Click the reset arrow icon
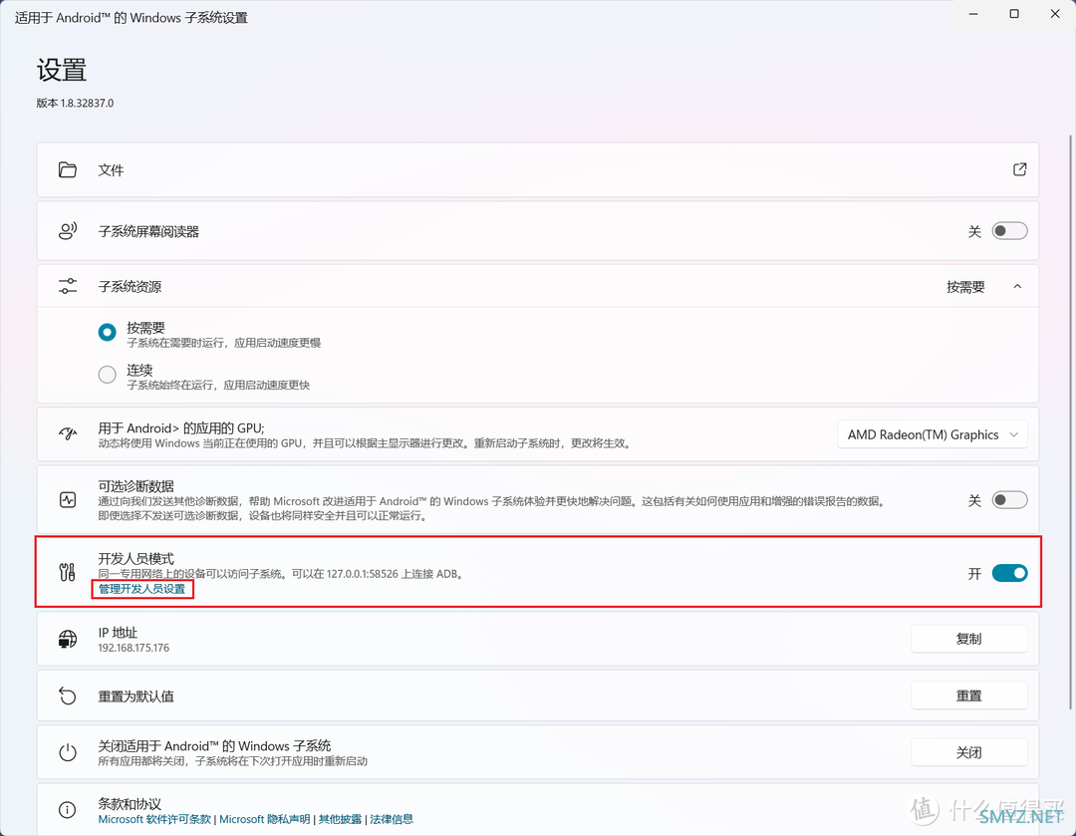This screenshot has height=836, width=1076. (68, 696)
